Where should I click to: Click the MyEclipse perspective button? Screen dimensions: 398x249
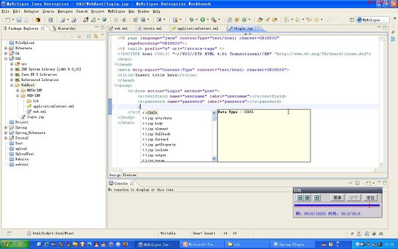click(372, 20)
